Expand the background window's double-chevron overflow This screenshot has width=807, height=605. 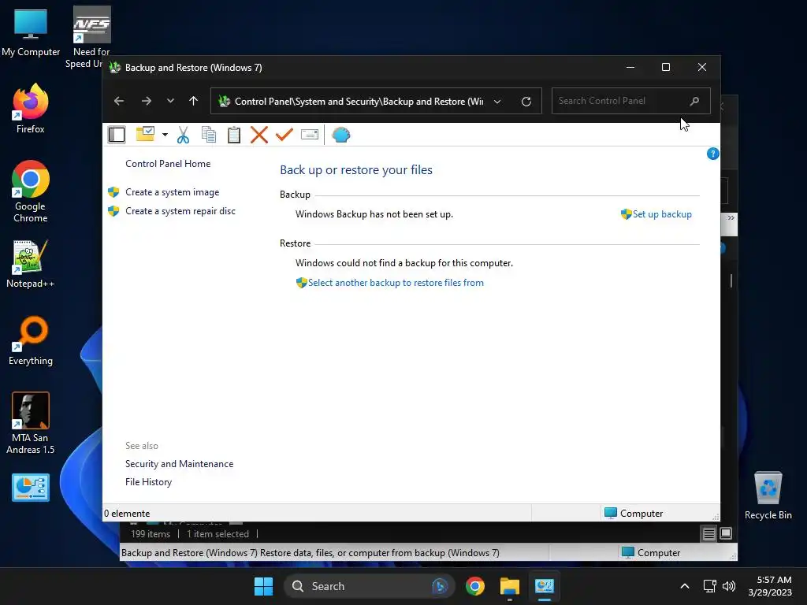coord(731,218)
